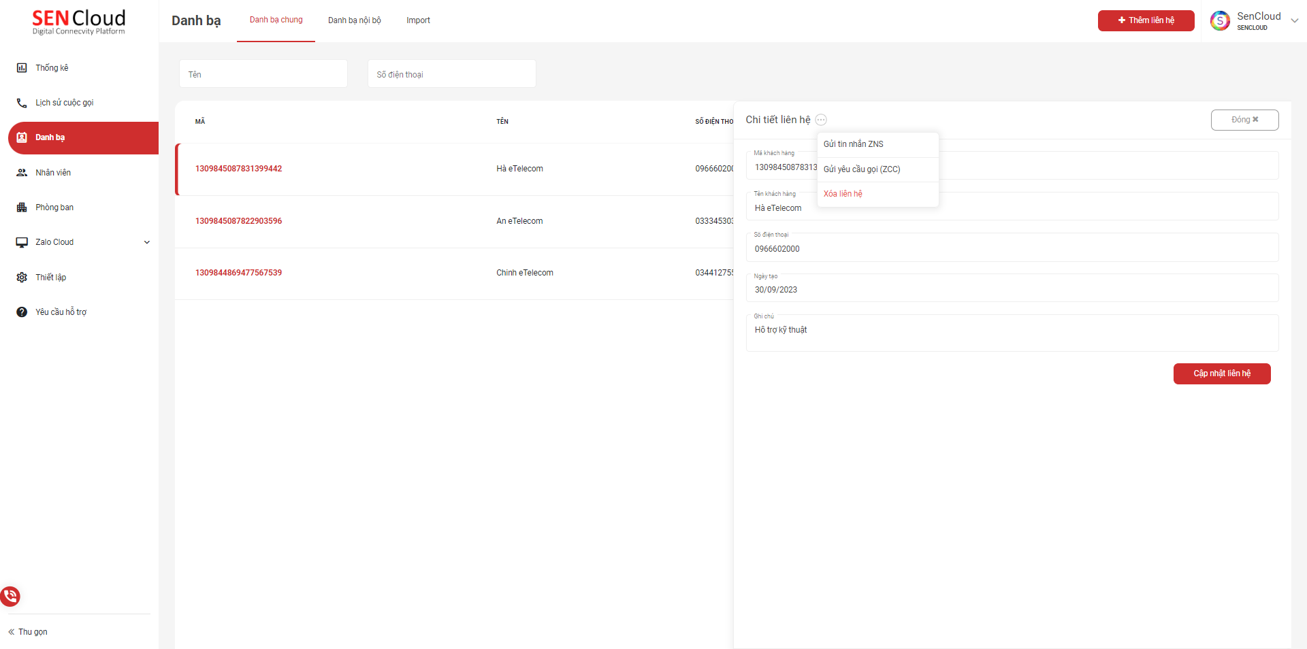Click the Thêm liên hệ button

pyautogui.click(x=1146, y=20)
